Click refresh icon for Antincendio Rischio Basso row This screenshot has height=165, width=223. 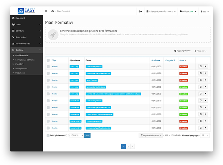pos(201,87)
